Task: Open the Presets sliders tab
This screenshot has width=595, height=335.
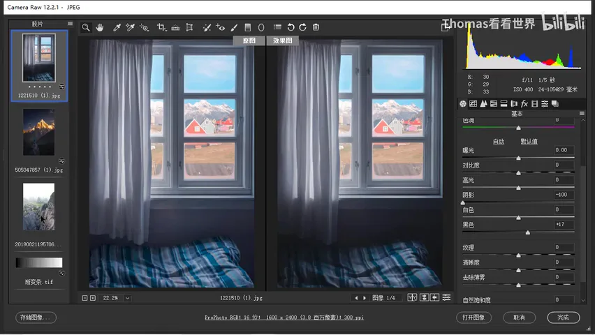Action: click(545, 103)
